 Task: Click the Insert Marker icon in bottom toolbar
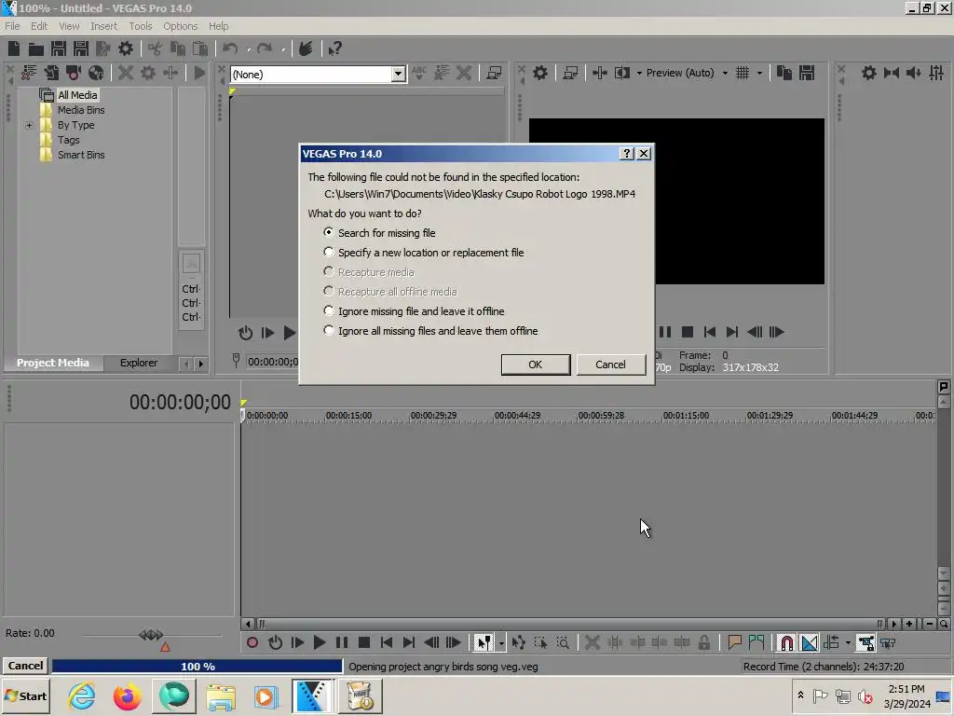(x=734, y=642)
